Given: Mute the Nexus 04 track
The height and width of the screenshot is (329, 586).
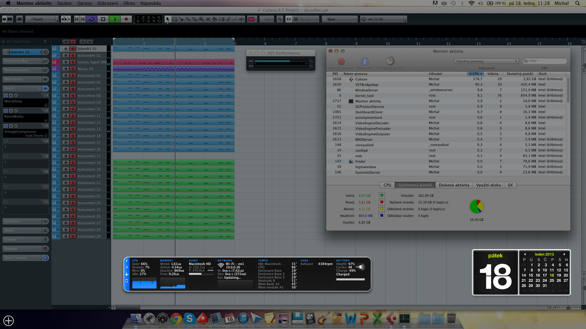Looking at the screenshot, I should click(66, 69).
